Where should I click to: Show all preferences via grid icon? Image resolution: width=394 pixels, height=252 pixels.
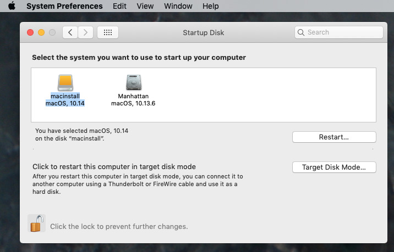(x=108, y=32)
